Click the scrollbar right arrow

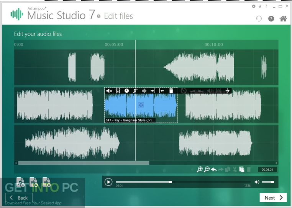(x=276, y=163)
